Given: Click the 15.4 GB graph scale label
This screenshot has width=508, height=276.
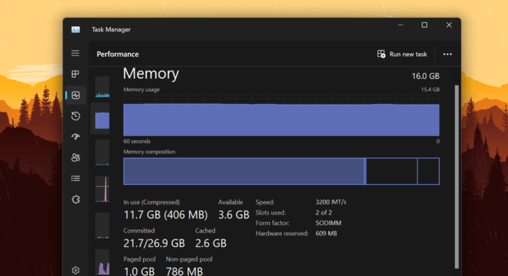Looking at the screenshot, I should [430, 90].
